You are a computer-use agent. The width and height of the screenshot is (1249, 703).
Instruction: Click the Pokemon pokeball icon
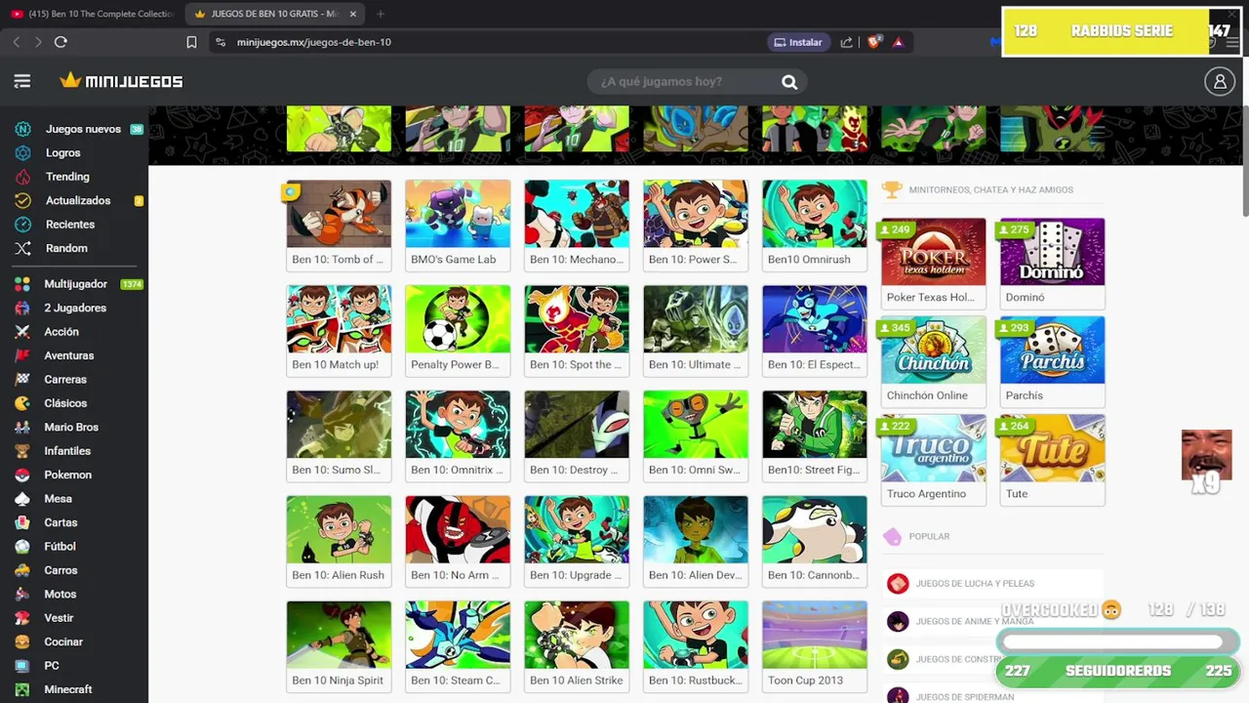(x=22, y=475)
